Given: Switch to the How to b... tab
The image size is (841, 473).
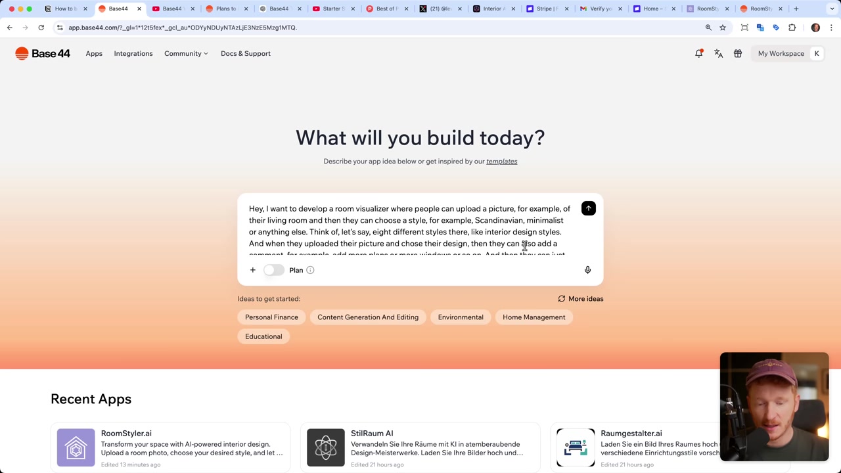Looking at the screenshot, I should click(66, 9).
